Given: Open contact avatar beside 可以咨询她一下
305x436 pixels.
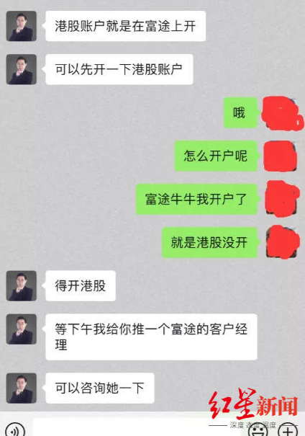Looking at the screenshot, I should click(x=22, y=388).
